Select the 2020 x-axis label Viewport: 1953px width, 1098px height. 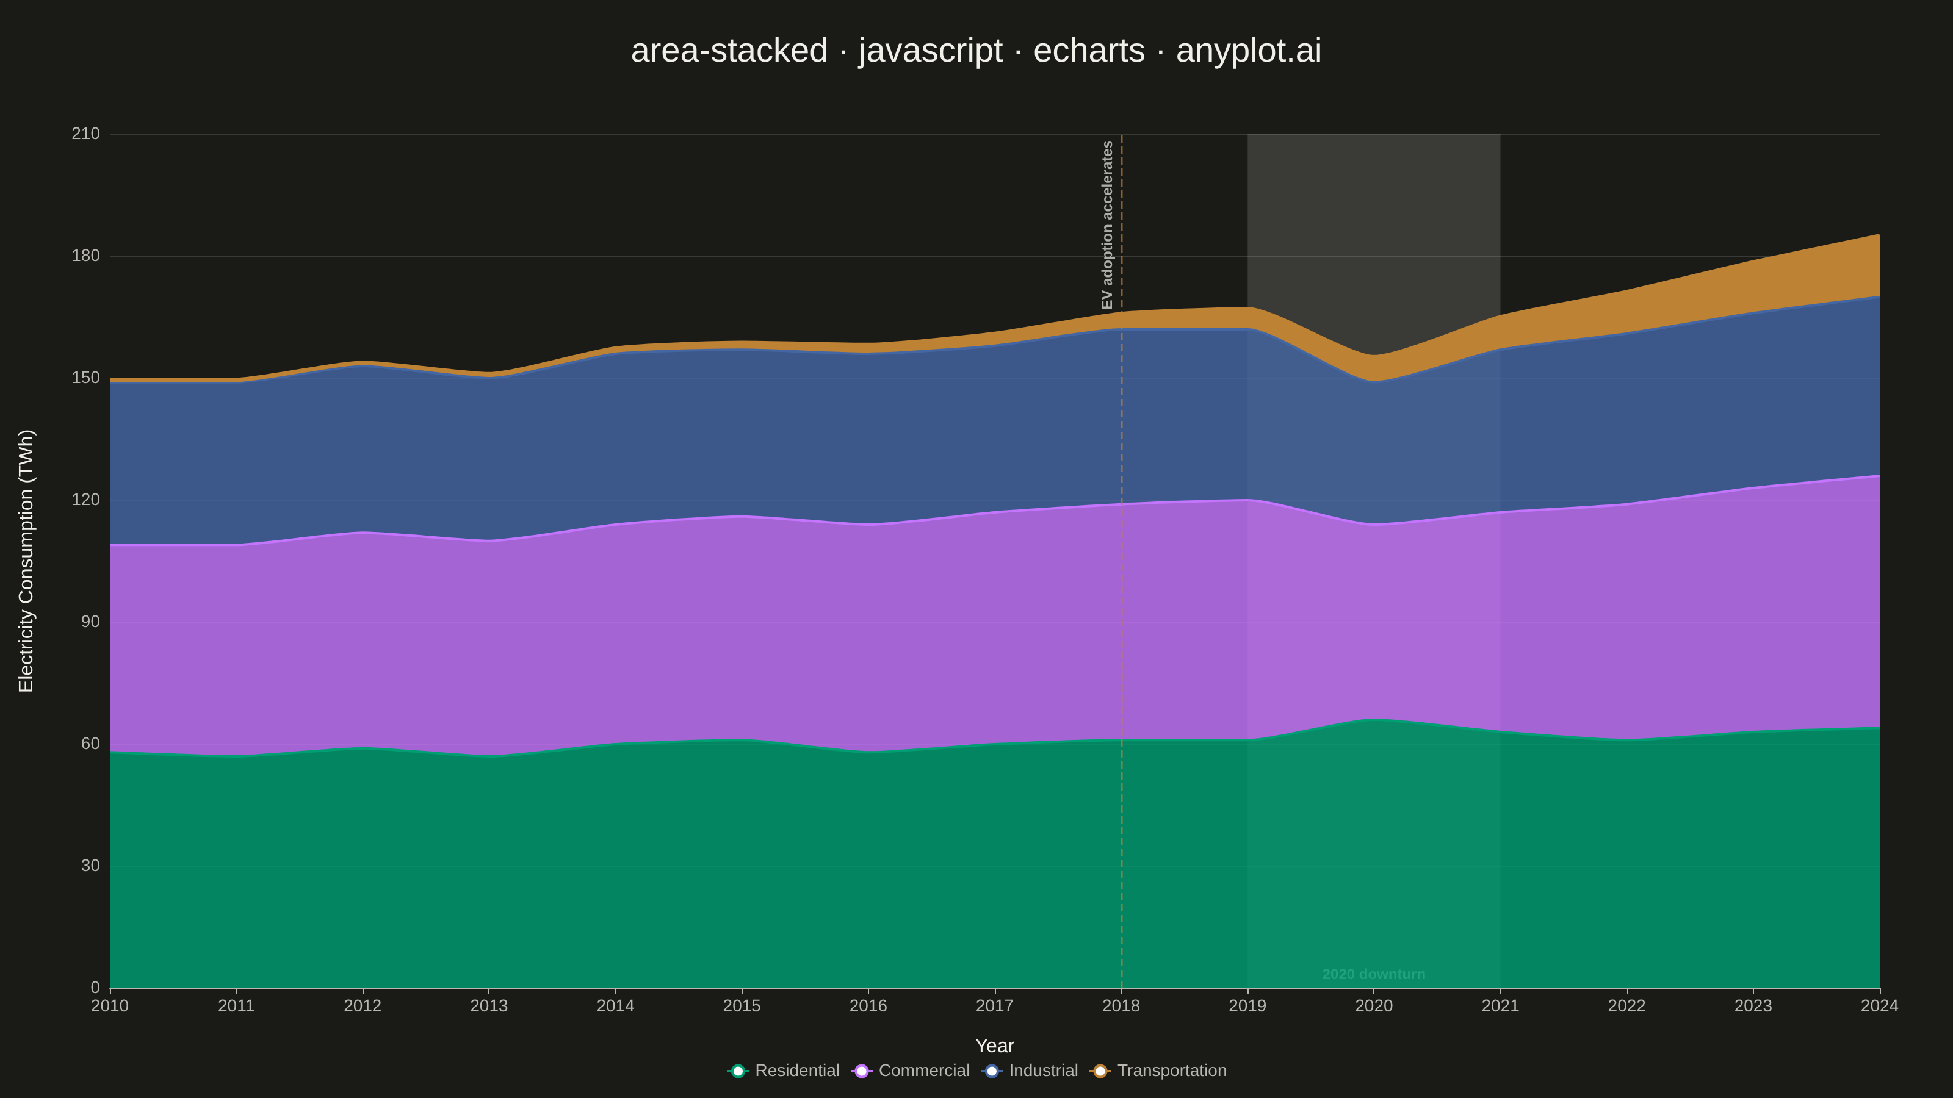pyautogui.click(x=1374, y=1006)
